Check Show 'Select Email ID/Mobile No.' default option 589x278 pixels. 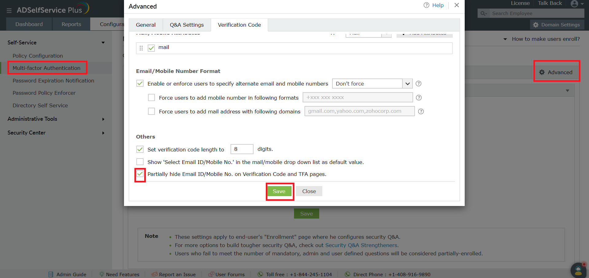click(140, 162)
